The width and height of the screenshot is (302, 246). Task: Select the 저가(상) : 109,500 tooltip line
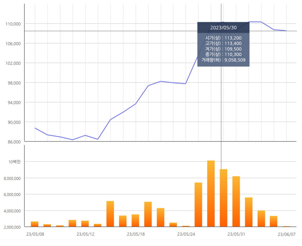click(x=223, y=49)
